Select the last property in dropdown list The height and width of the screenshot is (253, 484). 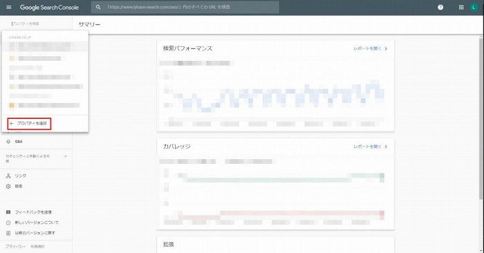tap(45, 106)
